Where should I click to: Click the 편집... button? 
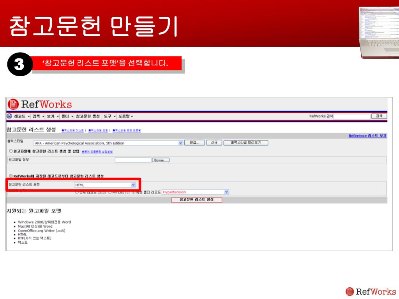click(195, 142)
